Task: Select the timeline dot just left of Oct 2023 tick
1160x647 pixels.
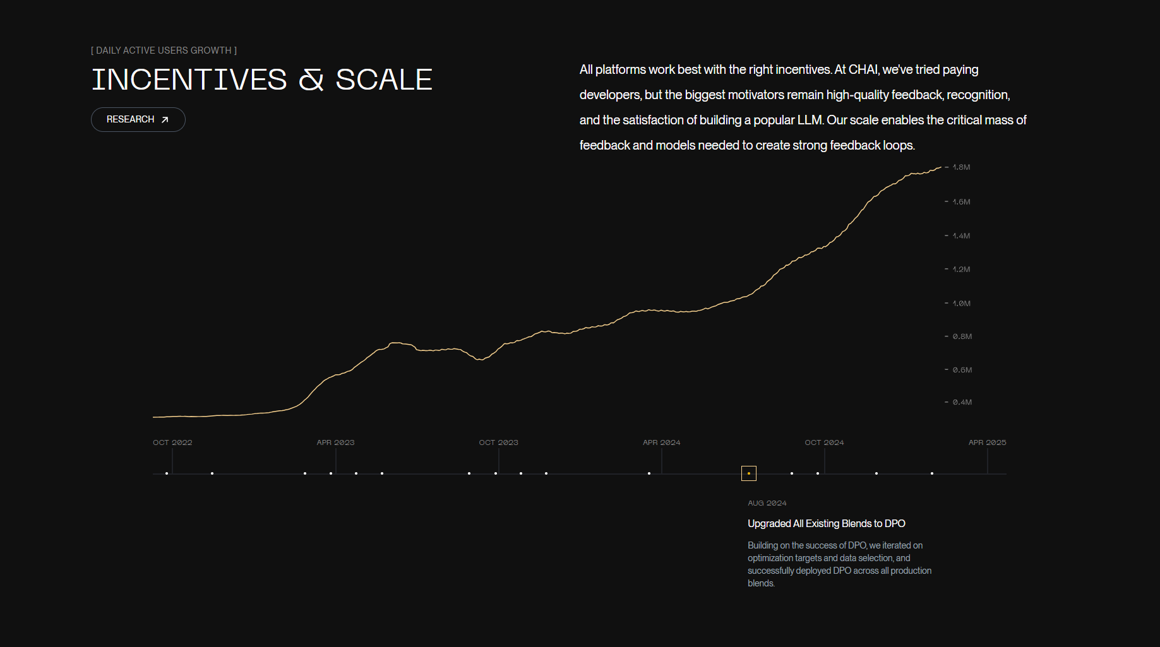Action: [496, 473]
